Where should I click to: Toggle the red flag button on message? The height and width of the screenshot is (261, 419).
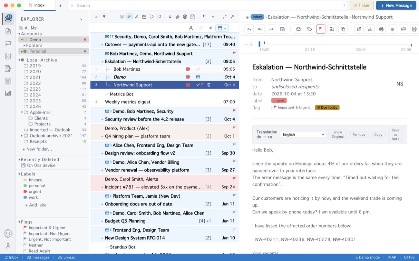click(x=321, y=29)
